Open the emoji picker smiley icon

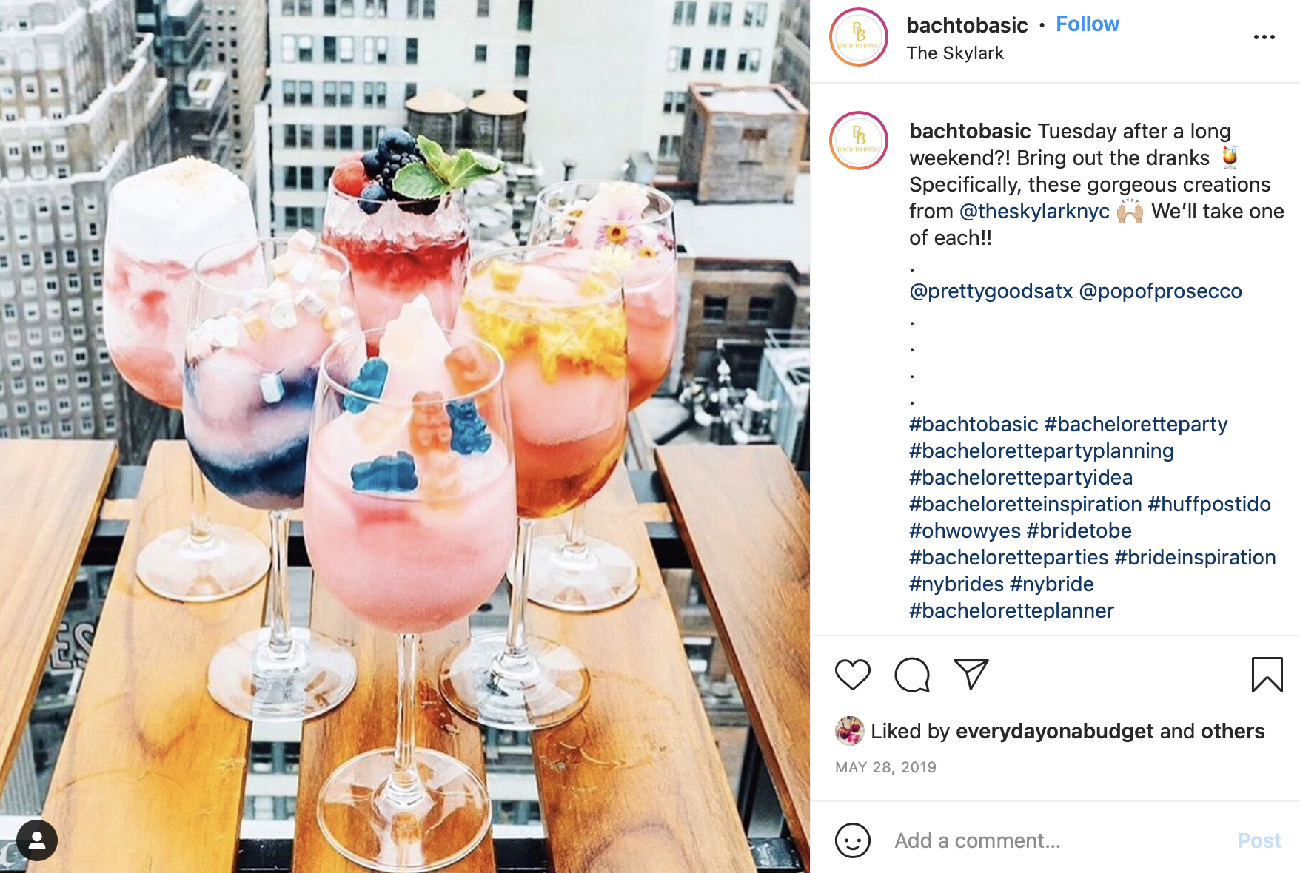pyautogui.click(x=852, y=840)
